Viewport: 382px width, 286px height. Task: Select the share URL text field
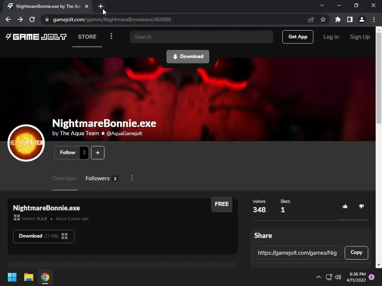pos(297,253)
